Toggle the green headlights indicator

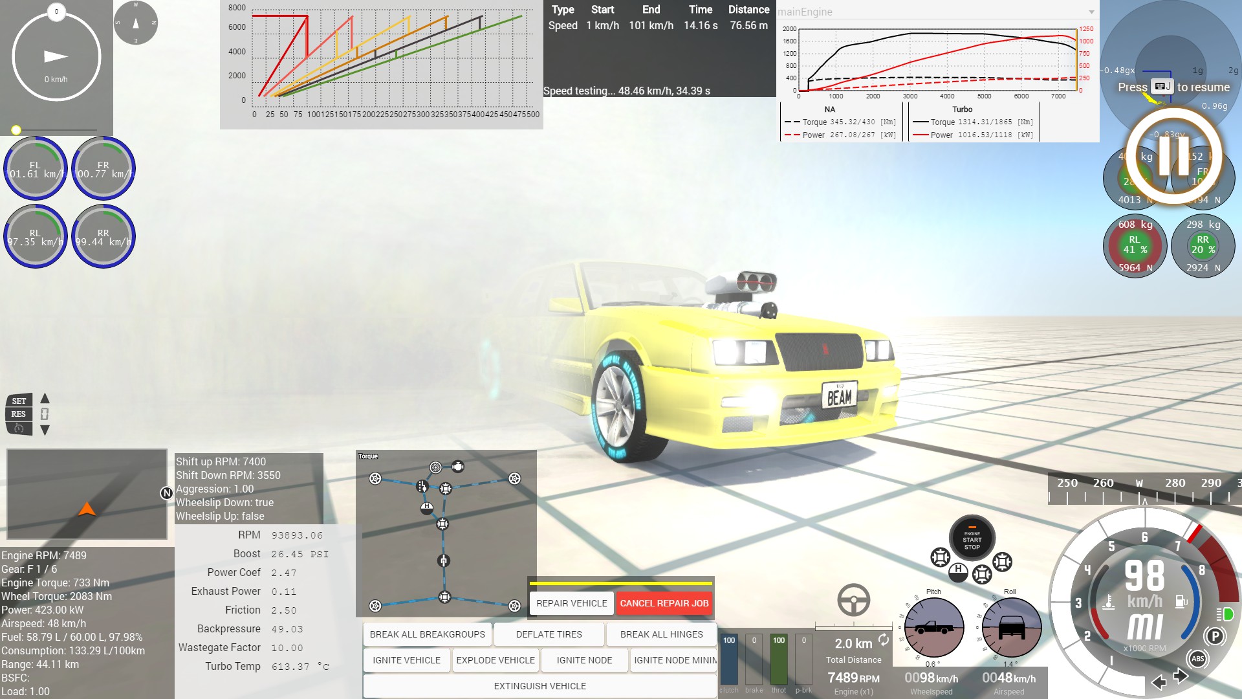(x=1225, y=614)
